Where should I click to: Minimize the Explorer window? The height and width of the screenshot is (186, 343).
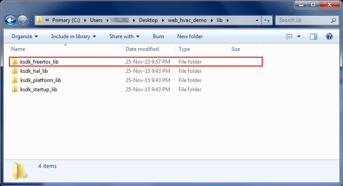[x=301, y=4]
